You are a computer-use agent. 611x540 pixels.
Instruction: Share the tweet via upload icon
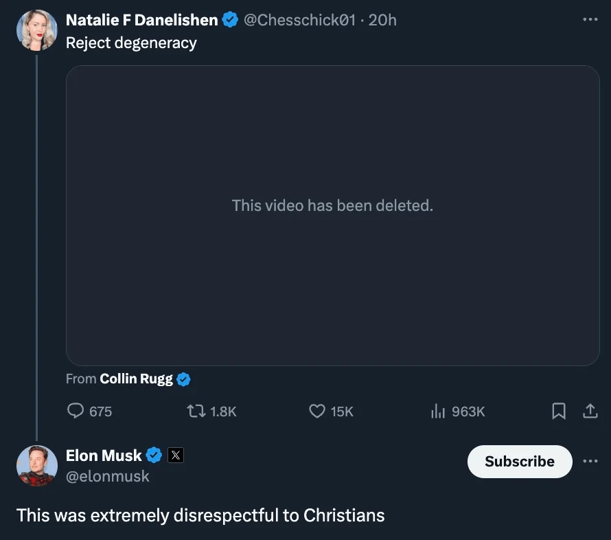point(590,411)
